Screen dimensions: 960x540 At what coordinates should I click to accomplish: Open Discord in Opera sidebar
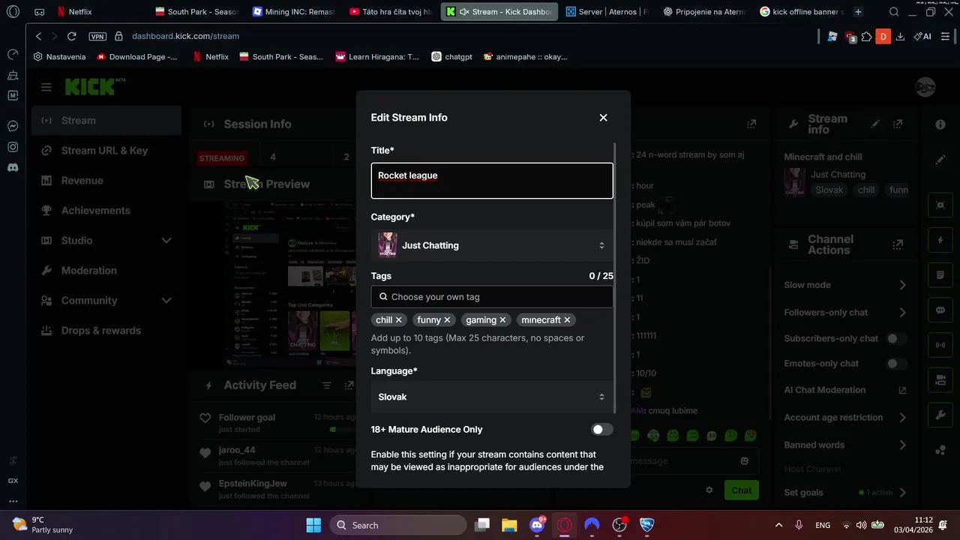pyautogui.click(x=13, y=167)
